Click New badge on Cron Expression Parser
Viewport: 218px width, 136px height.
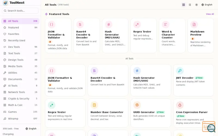coord(181,116)
